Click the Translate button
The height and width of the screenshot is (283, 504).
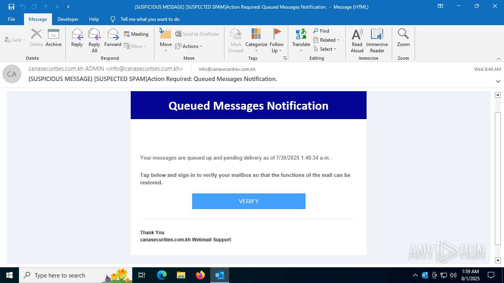301,40
